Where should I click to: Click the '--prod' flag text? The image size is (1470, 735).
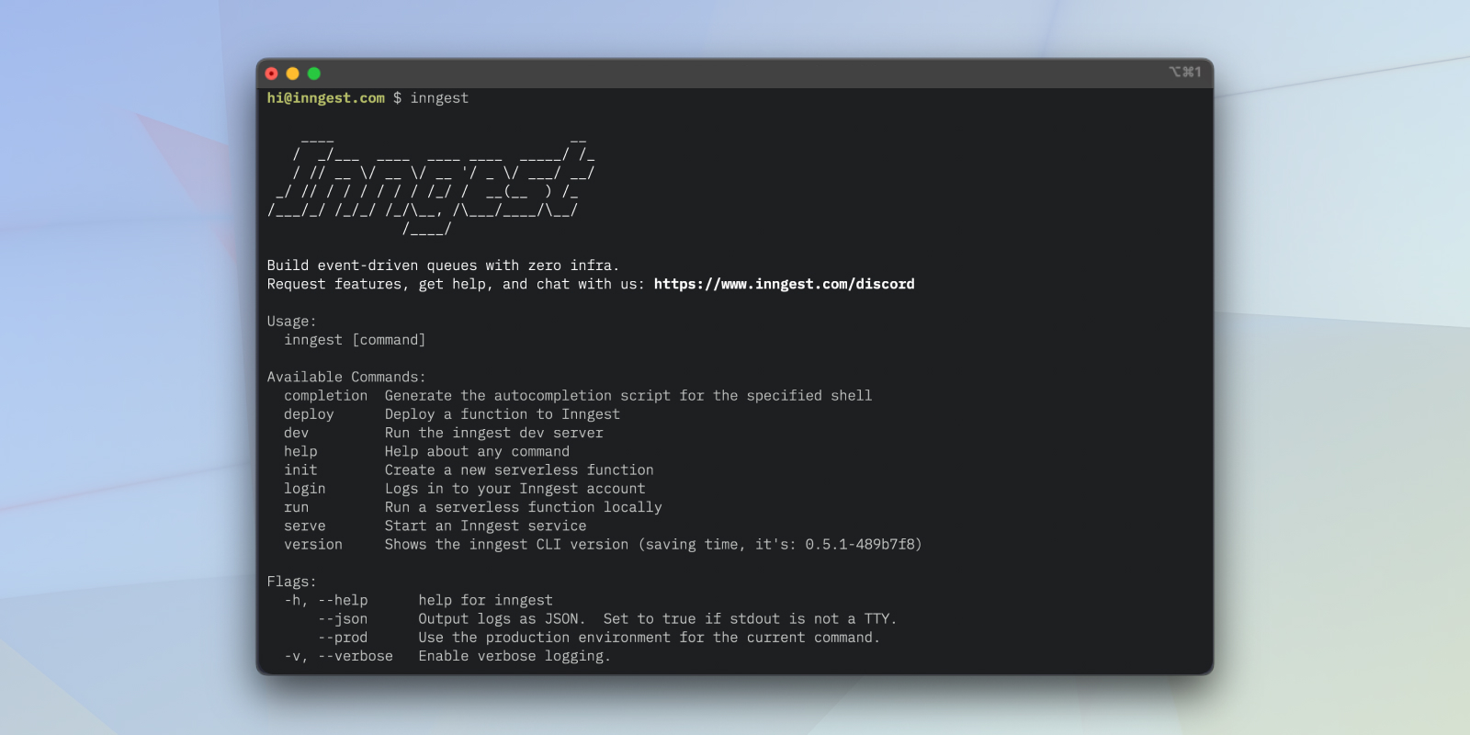click(343, 637)
